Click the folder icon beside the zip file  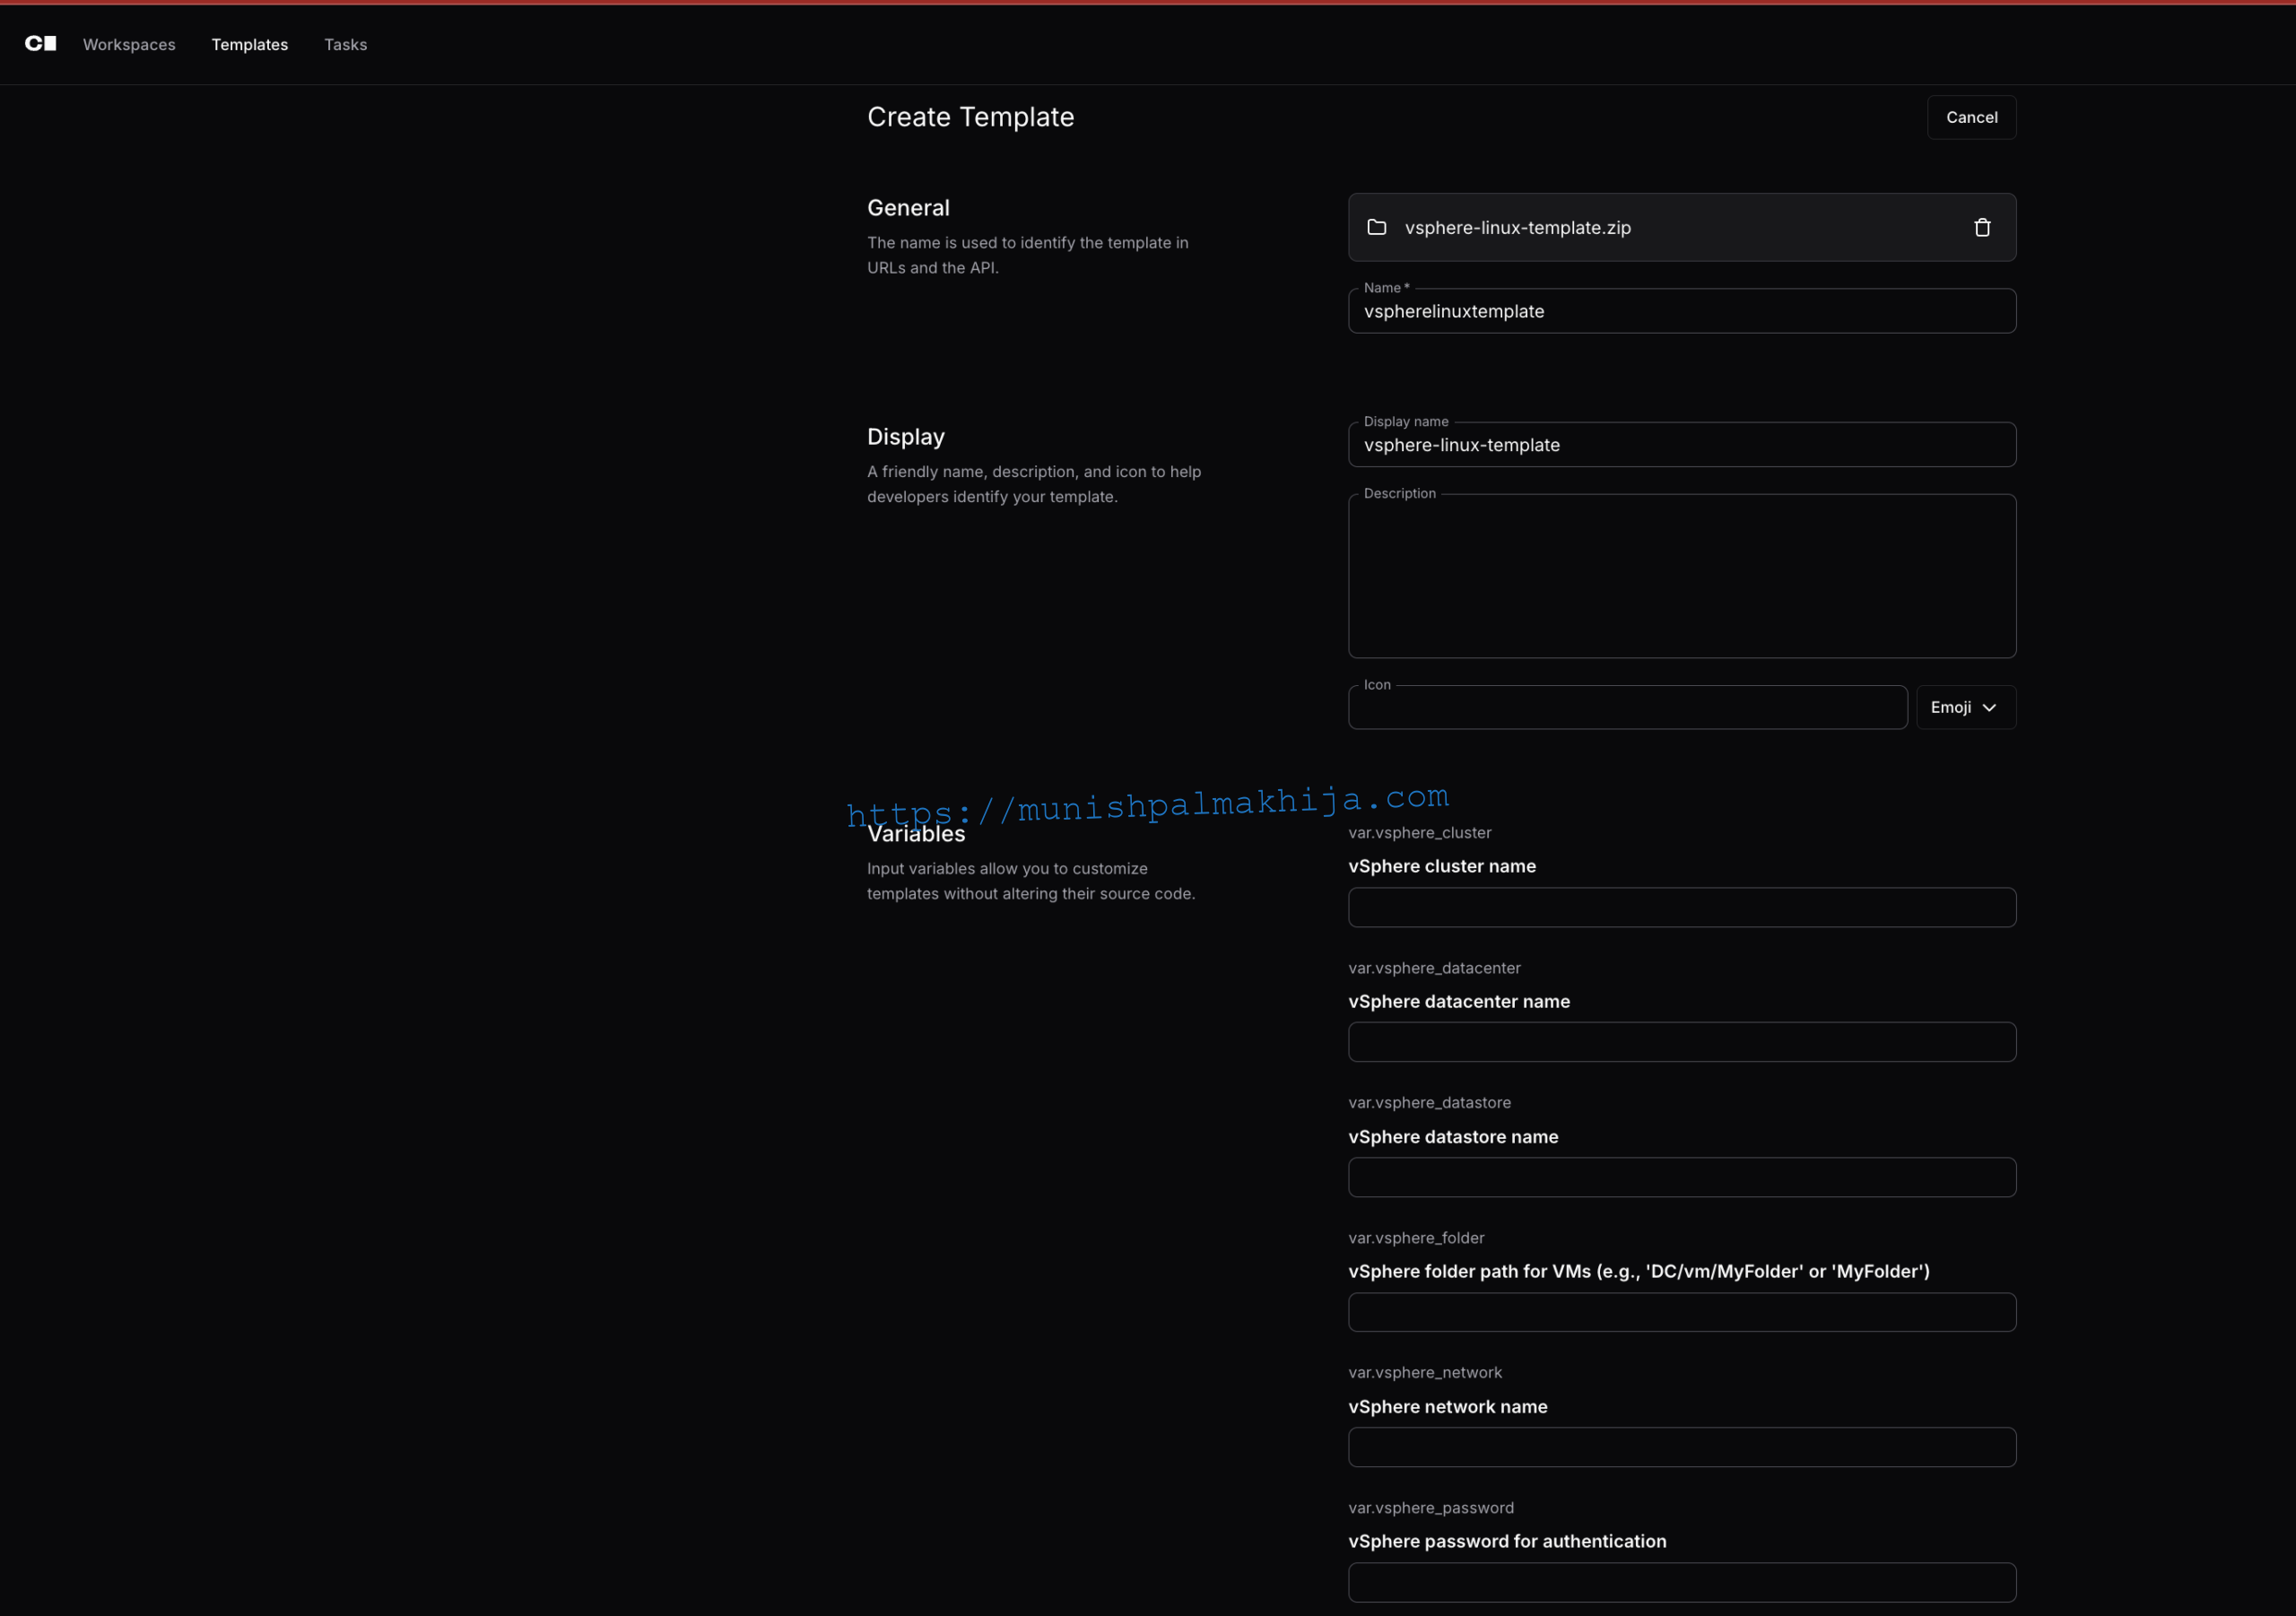pyautogui.click(x=1376, y=228)
